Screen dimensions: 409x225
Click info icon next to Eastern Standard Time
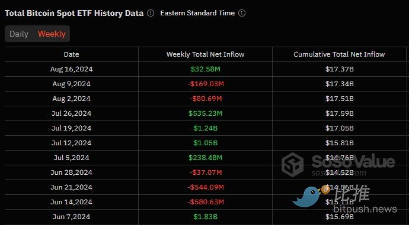tap(242, 13)
